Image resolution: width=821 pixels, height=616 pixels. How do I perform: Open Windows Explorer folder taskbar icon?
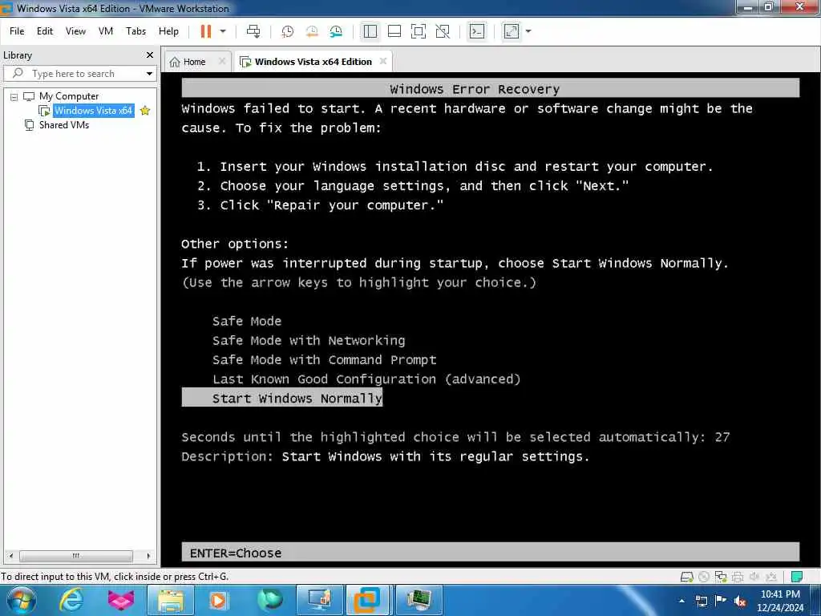tap(171, 600)
